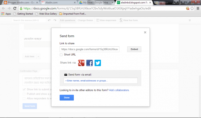Check the Publish and show option

point(24,94)
